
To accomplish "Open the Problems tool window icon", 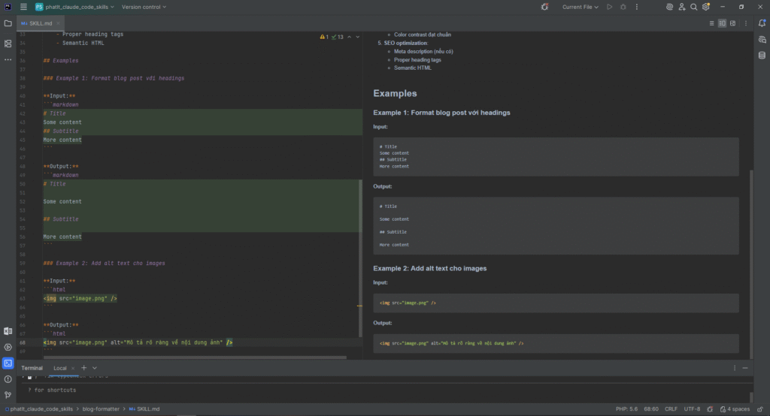I will click(8, 379).
